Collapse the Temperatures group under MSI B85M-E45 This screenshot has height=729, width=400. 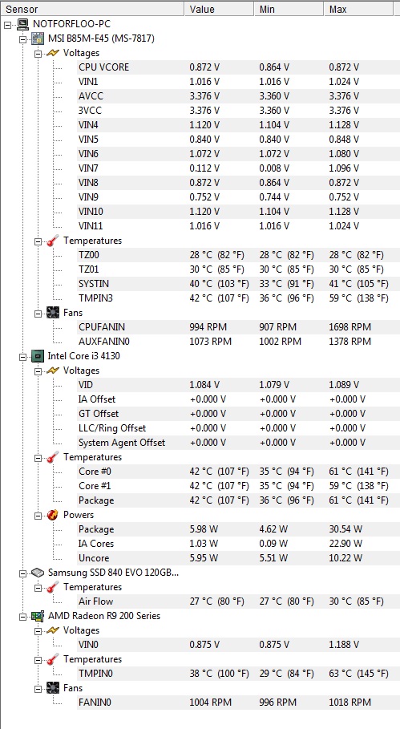(37, 241)
